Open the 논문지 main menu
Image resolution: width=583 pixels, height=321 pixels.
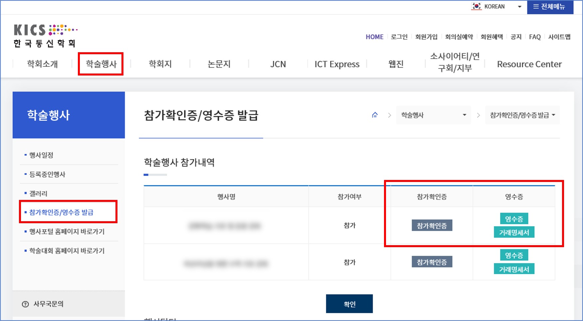point(219,64)
